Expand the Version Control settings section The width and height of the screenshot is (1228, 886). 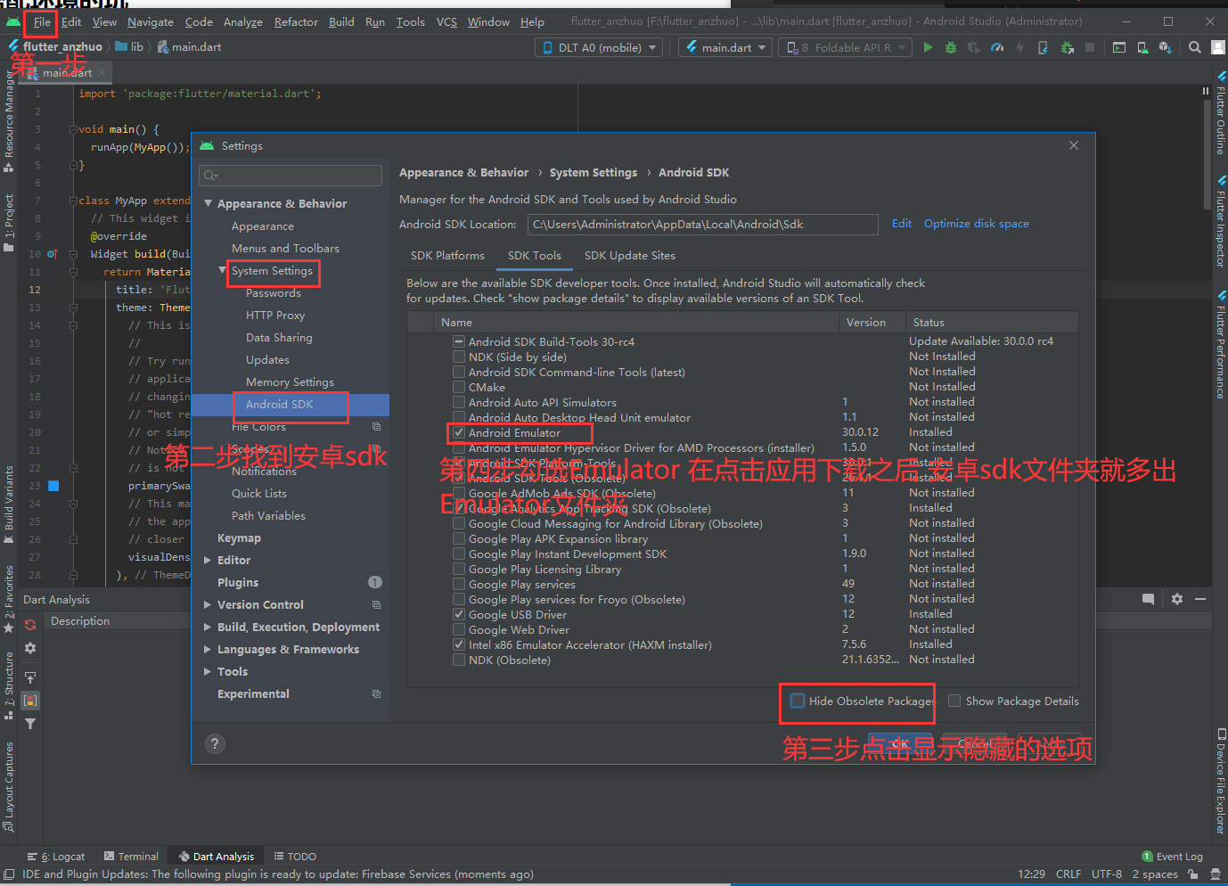[x=208, y=605]
